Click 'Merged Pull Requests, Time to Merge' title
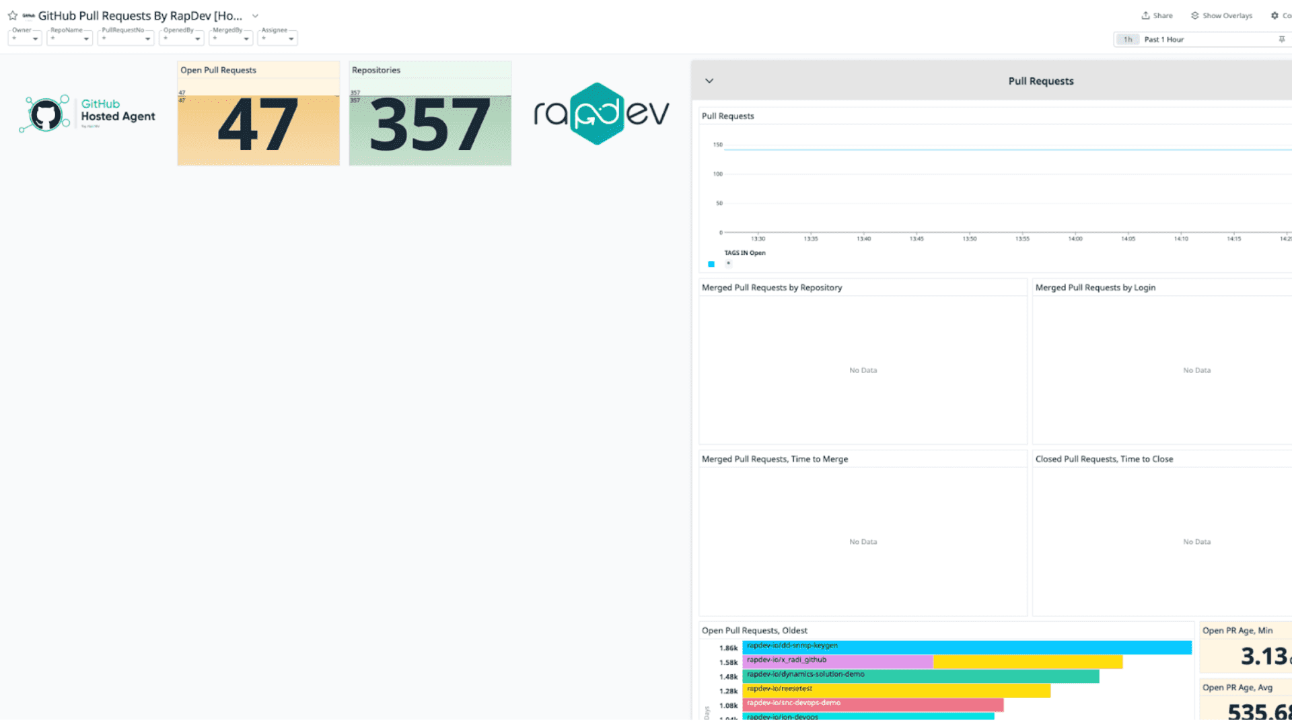This screenshot has height=726, width=1292. click(775, 459)
